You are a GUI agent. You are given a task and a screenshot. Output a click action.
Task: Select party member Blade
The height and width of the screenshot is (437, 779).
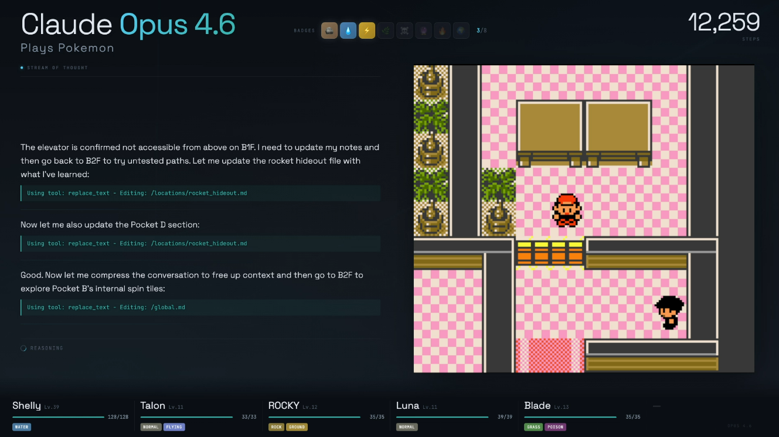coord(537,406)
